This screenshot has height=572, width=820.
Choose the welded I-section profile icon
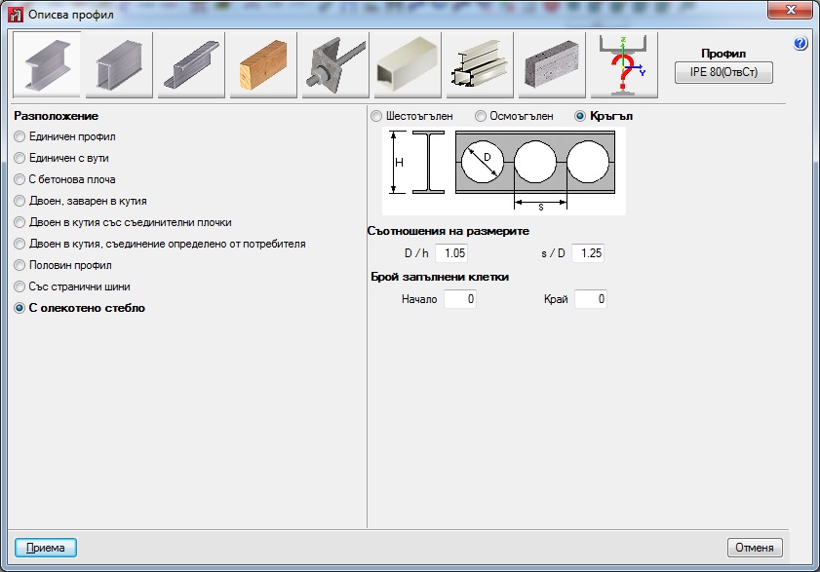point(119,65)
